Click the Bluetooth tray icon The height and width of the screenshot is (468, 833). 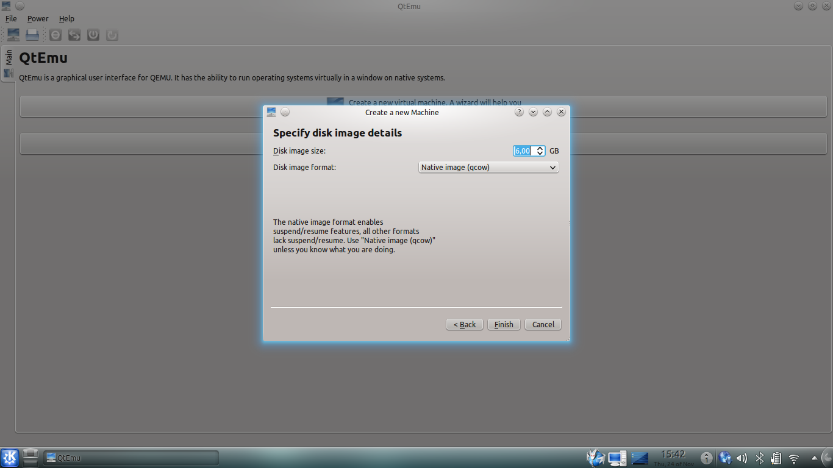(760, 458)
